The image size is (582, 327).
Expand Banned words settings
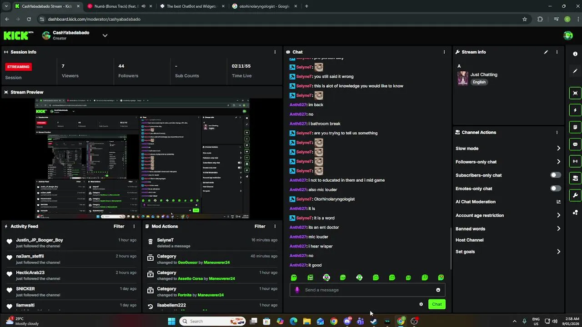tap(558, 228)
